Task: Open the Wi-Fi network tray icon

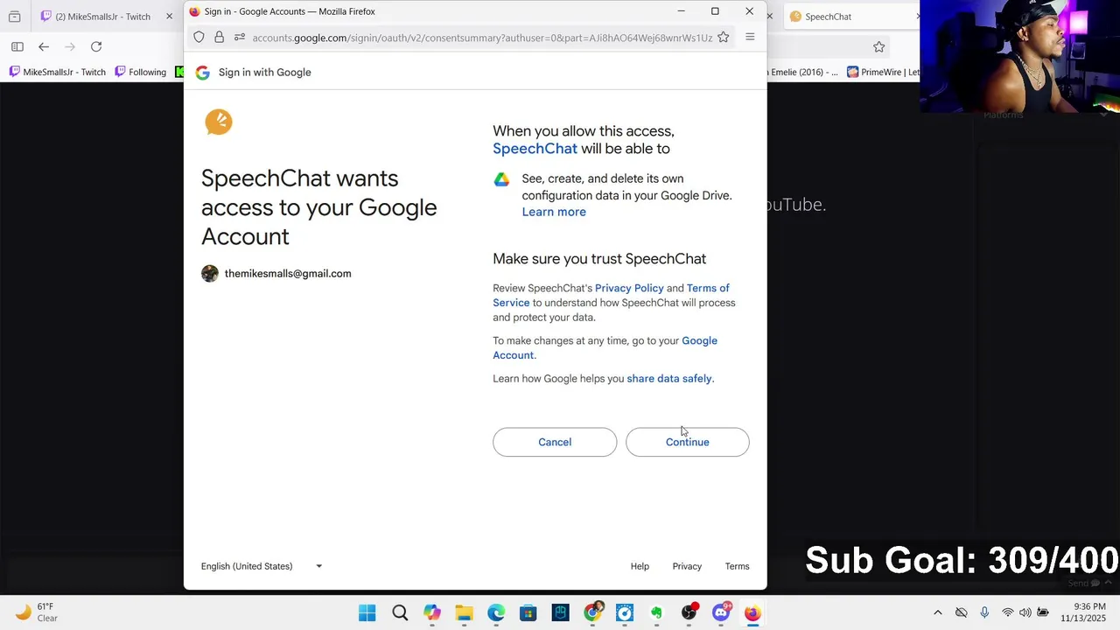Action: pos(1008,612)
